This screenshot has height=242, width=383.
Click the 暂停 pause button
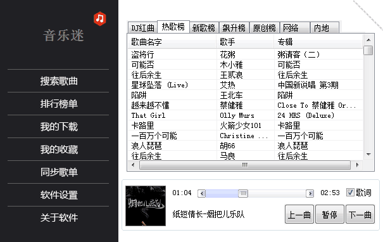tap(330, 214)
